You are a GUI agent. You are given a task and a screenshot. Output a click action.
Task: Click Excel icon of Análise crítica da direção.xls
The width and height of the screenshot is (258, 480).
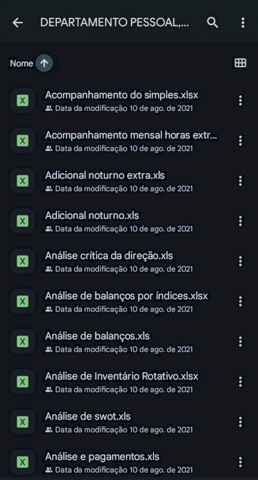[22, 261]
